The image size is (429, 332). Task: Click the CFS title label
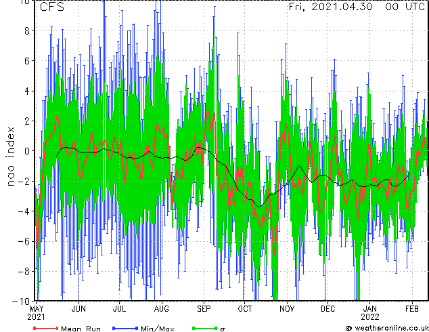pyautogui.click(x=52, y=7)
